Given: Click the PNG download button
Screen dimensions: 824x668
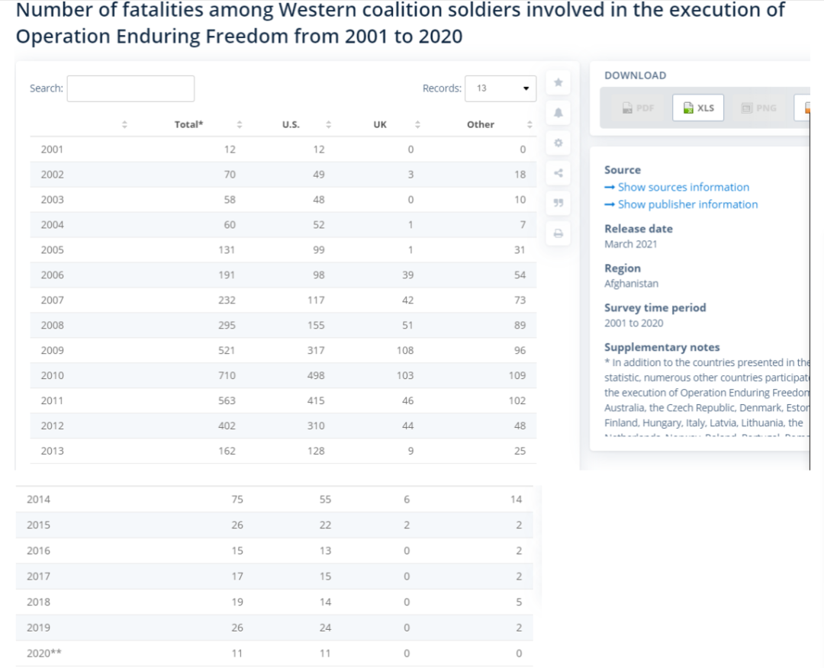Looking at the screenshot, I should (758, 108).
